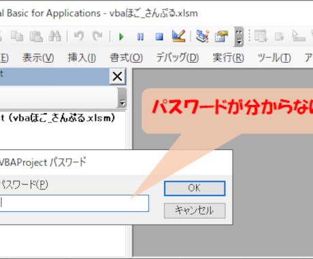The width and height of the screenshot is (313, 259).
Task: Open the 実行(R) menu
Action: click(228, 58)
